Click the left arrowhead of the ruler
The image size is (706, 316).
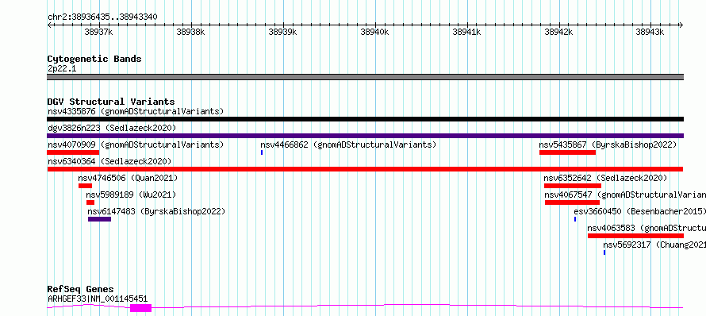point(49,25)
